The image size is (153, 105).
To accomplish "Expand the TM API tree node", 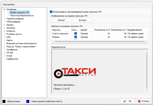I will click(x=4, y=53).
